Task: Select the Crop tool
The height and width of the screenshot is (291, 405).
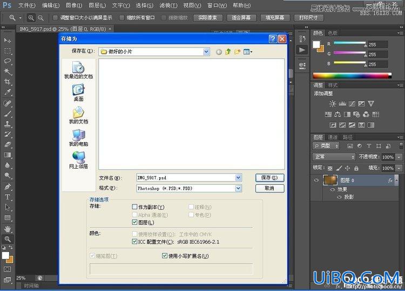Action: click(x=8, y=82)
